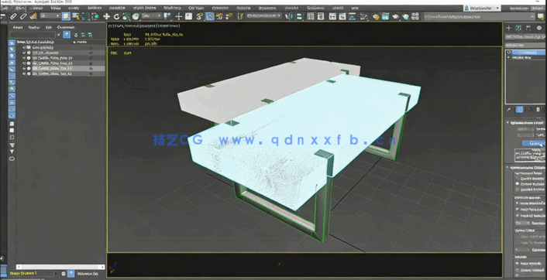The image size is (547, 280).
Task: Switch to the Create command panel tab
Action: click(x=508, y=28)
